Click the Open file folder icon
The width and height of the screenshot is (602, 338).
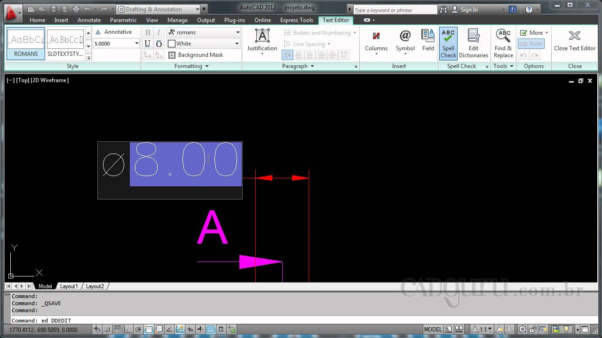42,9
